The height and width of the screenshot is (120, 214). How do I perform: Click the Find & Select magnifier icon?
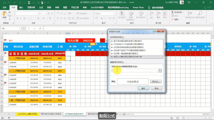(x=200, y=13)
